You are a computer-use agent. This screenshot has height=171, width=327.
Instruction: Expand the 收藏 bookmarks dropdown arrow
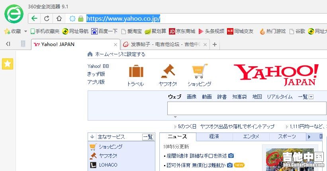tap(25, 31)
